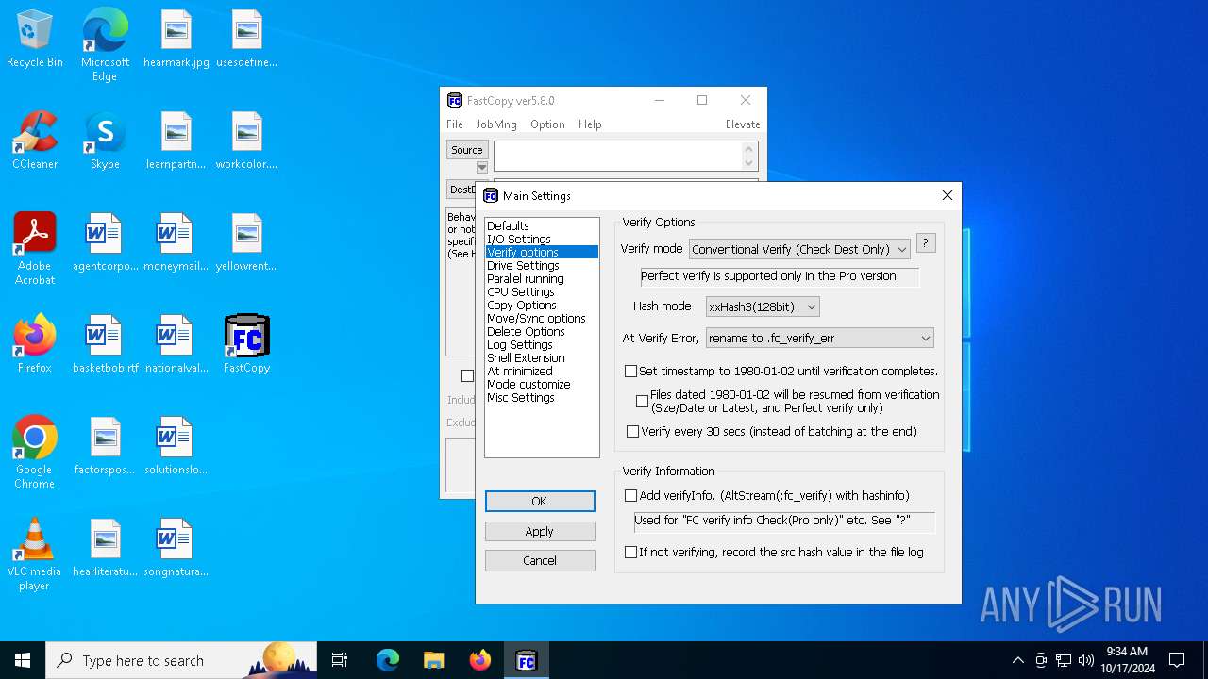Select the hearmark.jpg desktop file
This screenshot has height=679, width=1208.
(x=176, y=40)
